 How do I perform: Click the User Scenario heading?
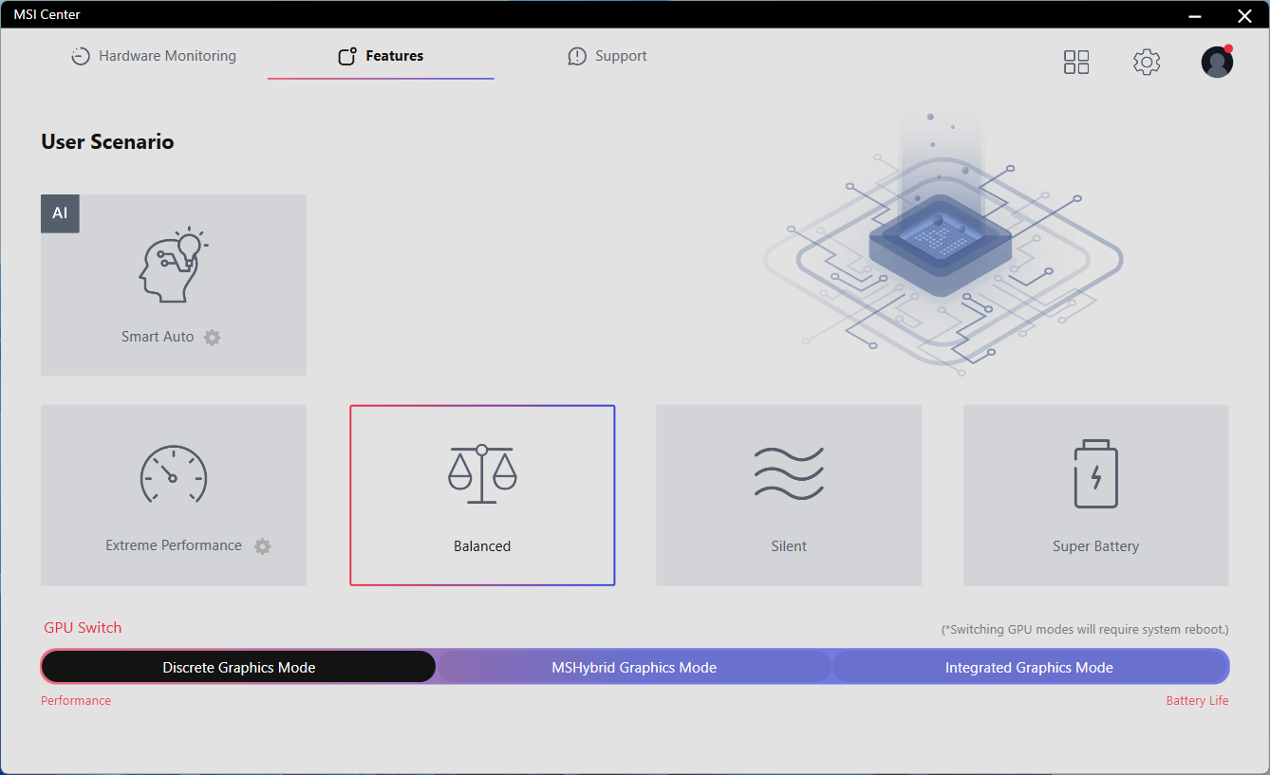(x=107, y=142)
